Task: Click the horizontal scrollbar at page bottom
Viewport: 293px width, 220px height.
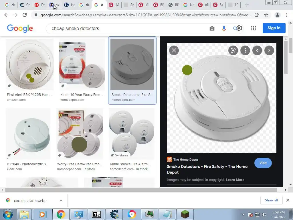Action: [141, 190]
